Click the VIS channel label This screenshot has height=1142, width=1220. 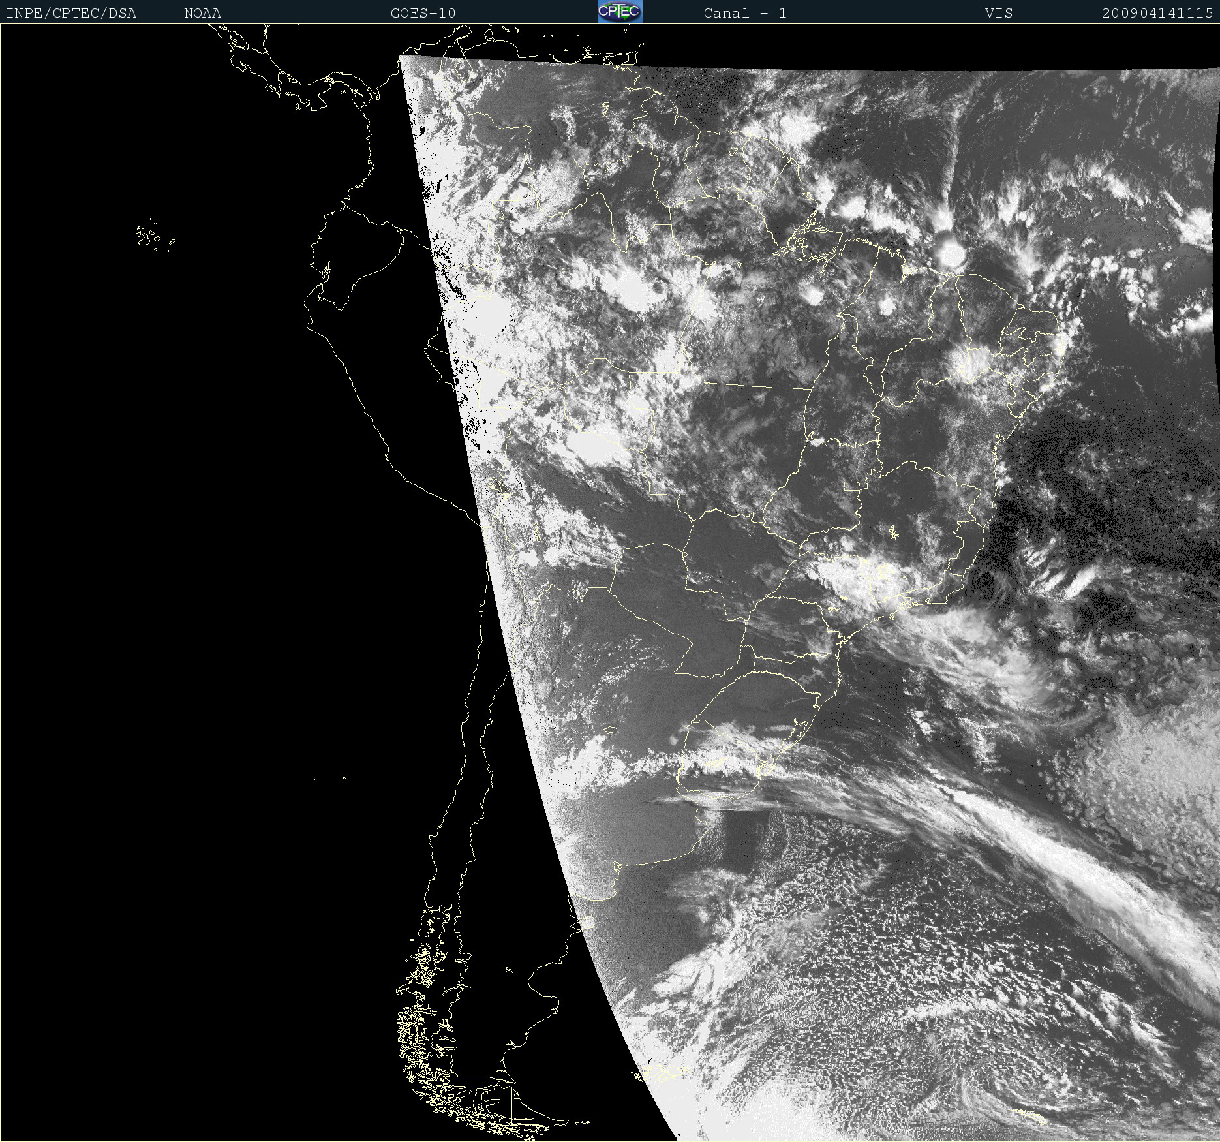(999, 13)
